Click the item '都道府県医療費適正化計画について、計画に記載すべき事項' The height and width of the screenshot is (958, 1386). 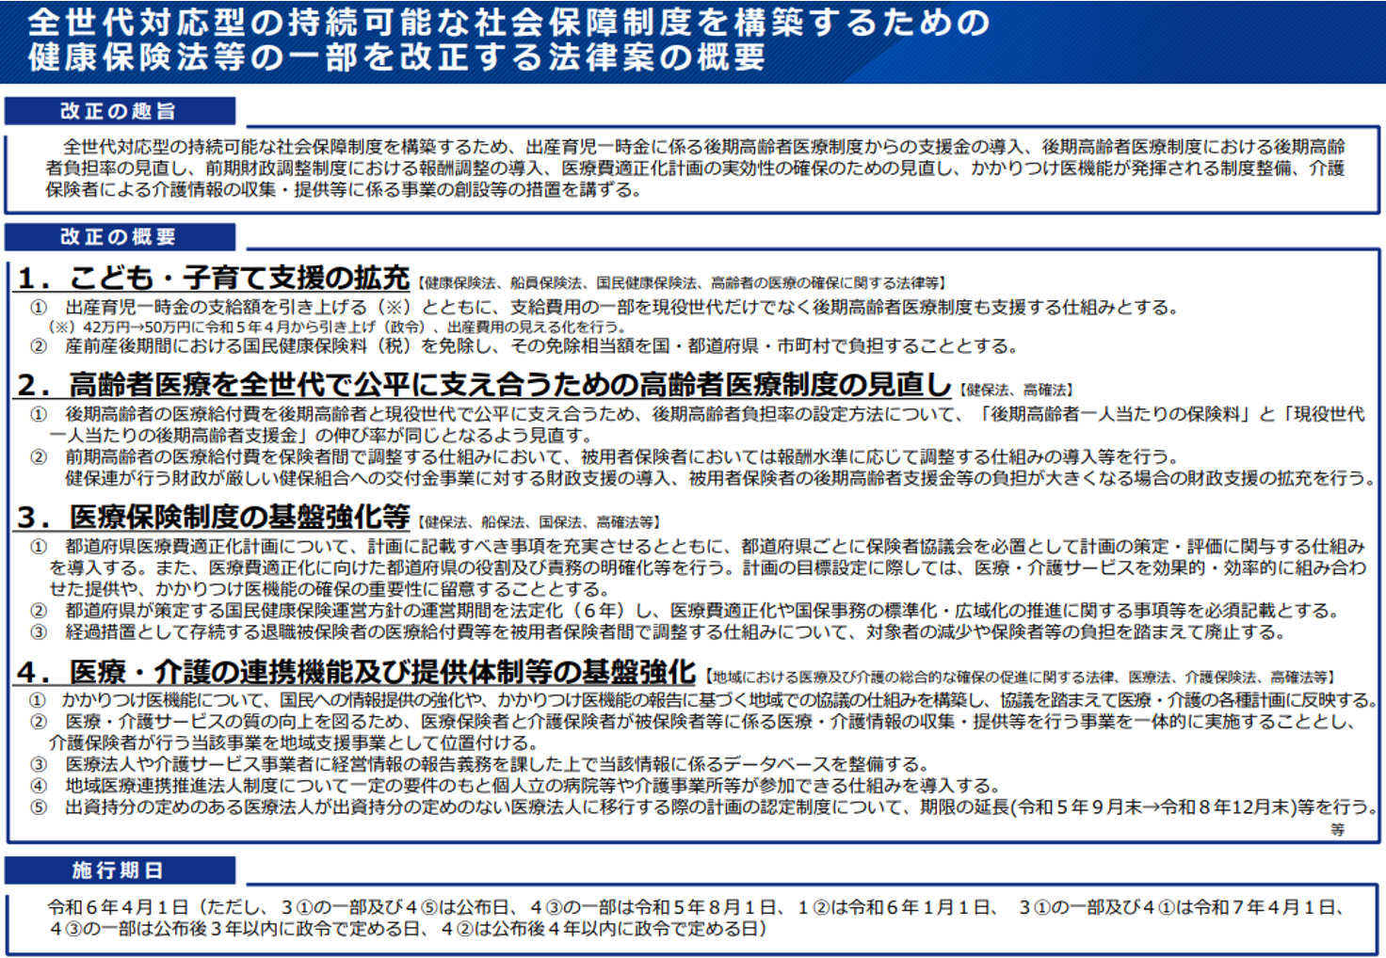[x=698, y=567]
